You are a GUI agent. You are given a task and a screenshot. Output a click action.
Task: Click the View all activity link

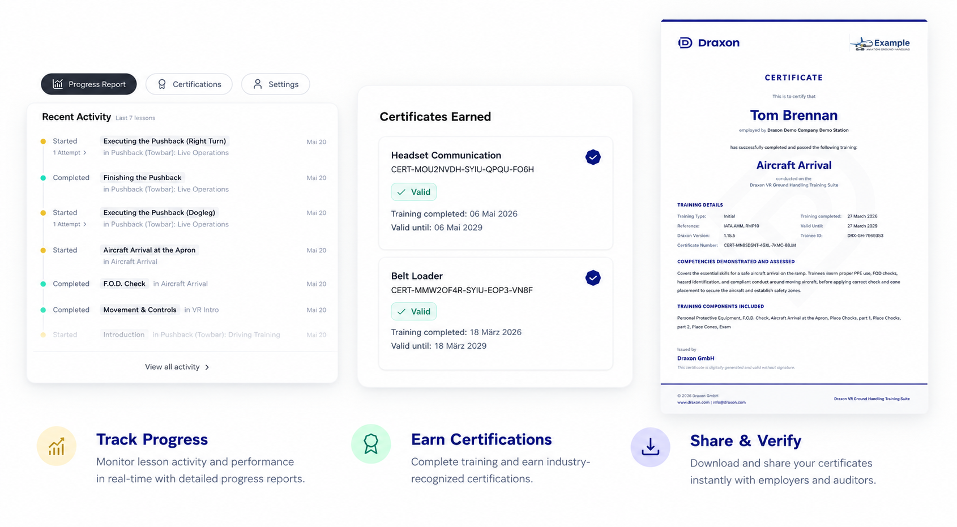pyautogui.click(x=177, y=367)
